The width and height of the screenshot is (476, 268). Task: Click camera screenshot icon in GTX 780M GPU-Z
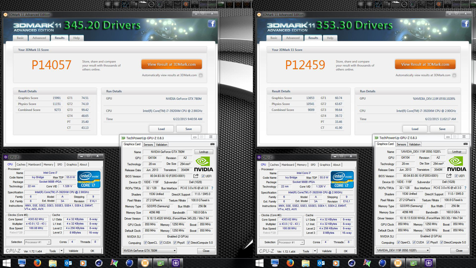coord(212,144)
